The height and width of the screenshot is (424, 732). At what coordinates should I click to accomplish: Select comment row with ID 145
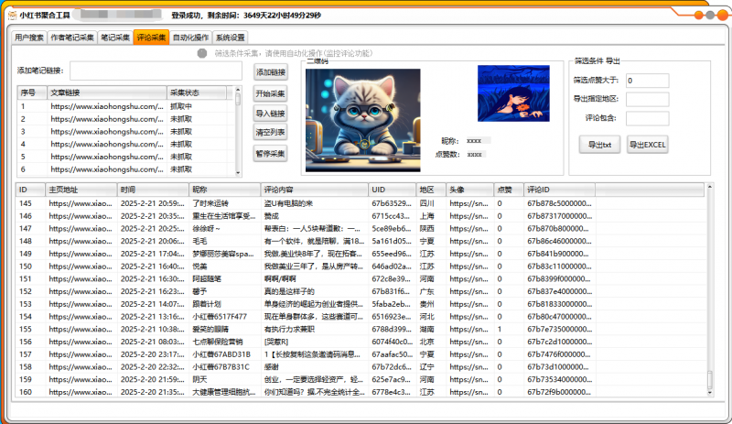coord(360,203)
